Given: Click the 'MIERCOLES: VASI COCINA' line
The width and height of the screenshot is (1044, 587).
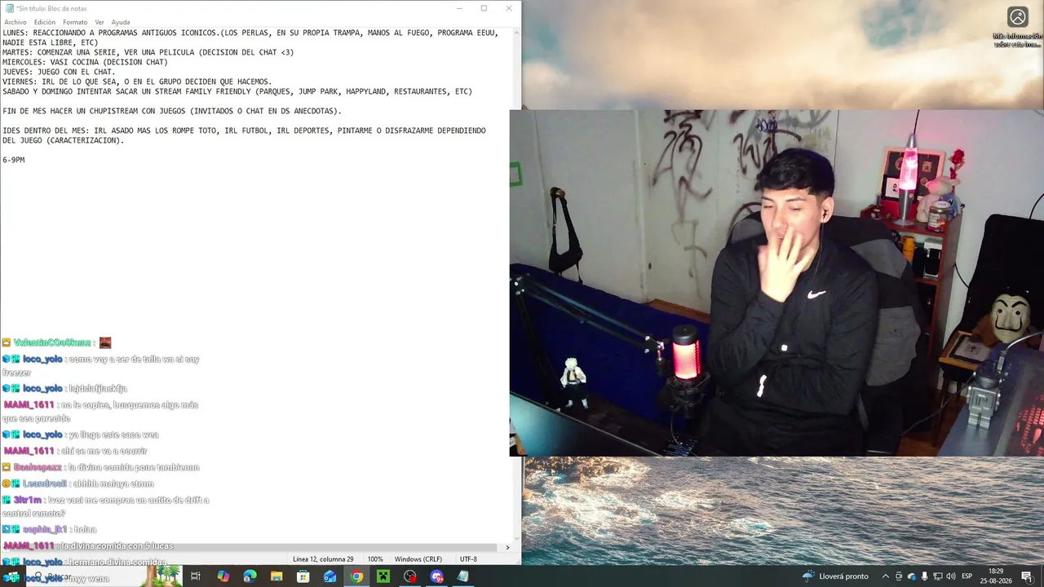Looking at the screenshot, I should [85, 62].
